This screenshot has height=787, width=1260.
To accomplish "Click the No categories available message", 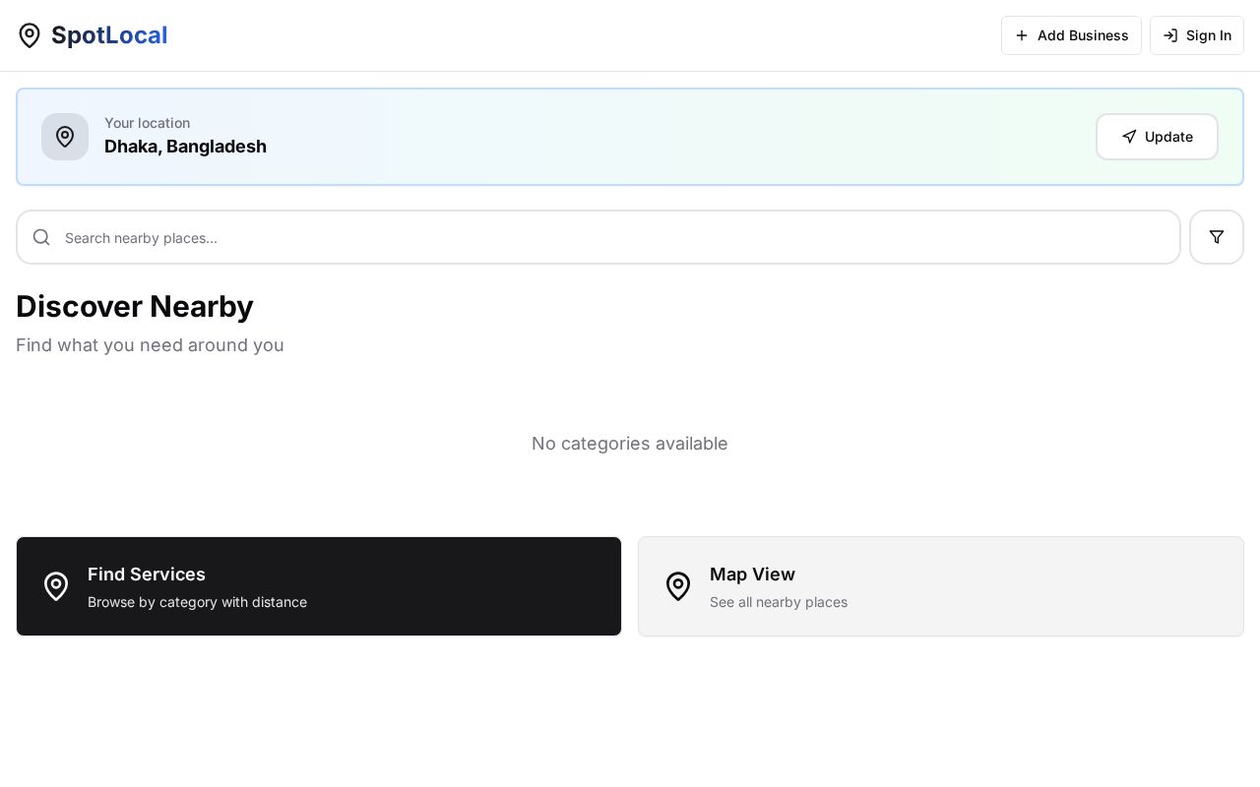I will [630, 444].
